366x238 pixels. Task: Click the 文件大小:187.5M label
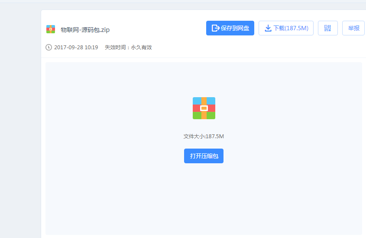(x=204, y=136)
